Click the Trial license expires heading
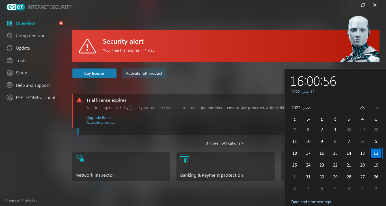Image resolution: width=386 pixels, height=206 pixels. click(x=106, y=100)
